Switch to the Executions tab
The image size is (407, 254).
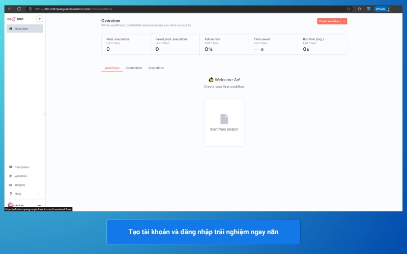[156, 68]
